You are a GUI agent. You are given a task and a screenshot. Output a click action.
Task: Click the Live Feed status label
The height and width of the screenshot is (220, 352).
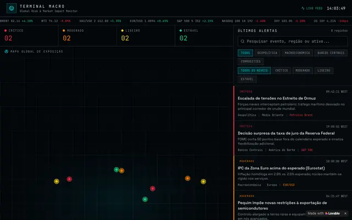pos(314,8)
